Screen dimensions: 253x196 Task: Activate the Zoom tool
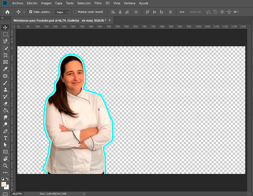pos(5,166)
